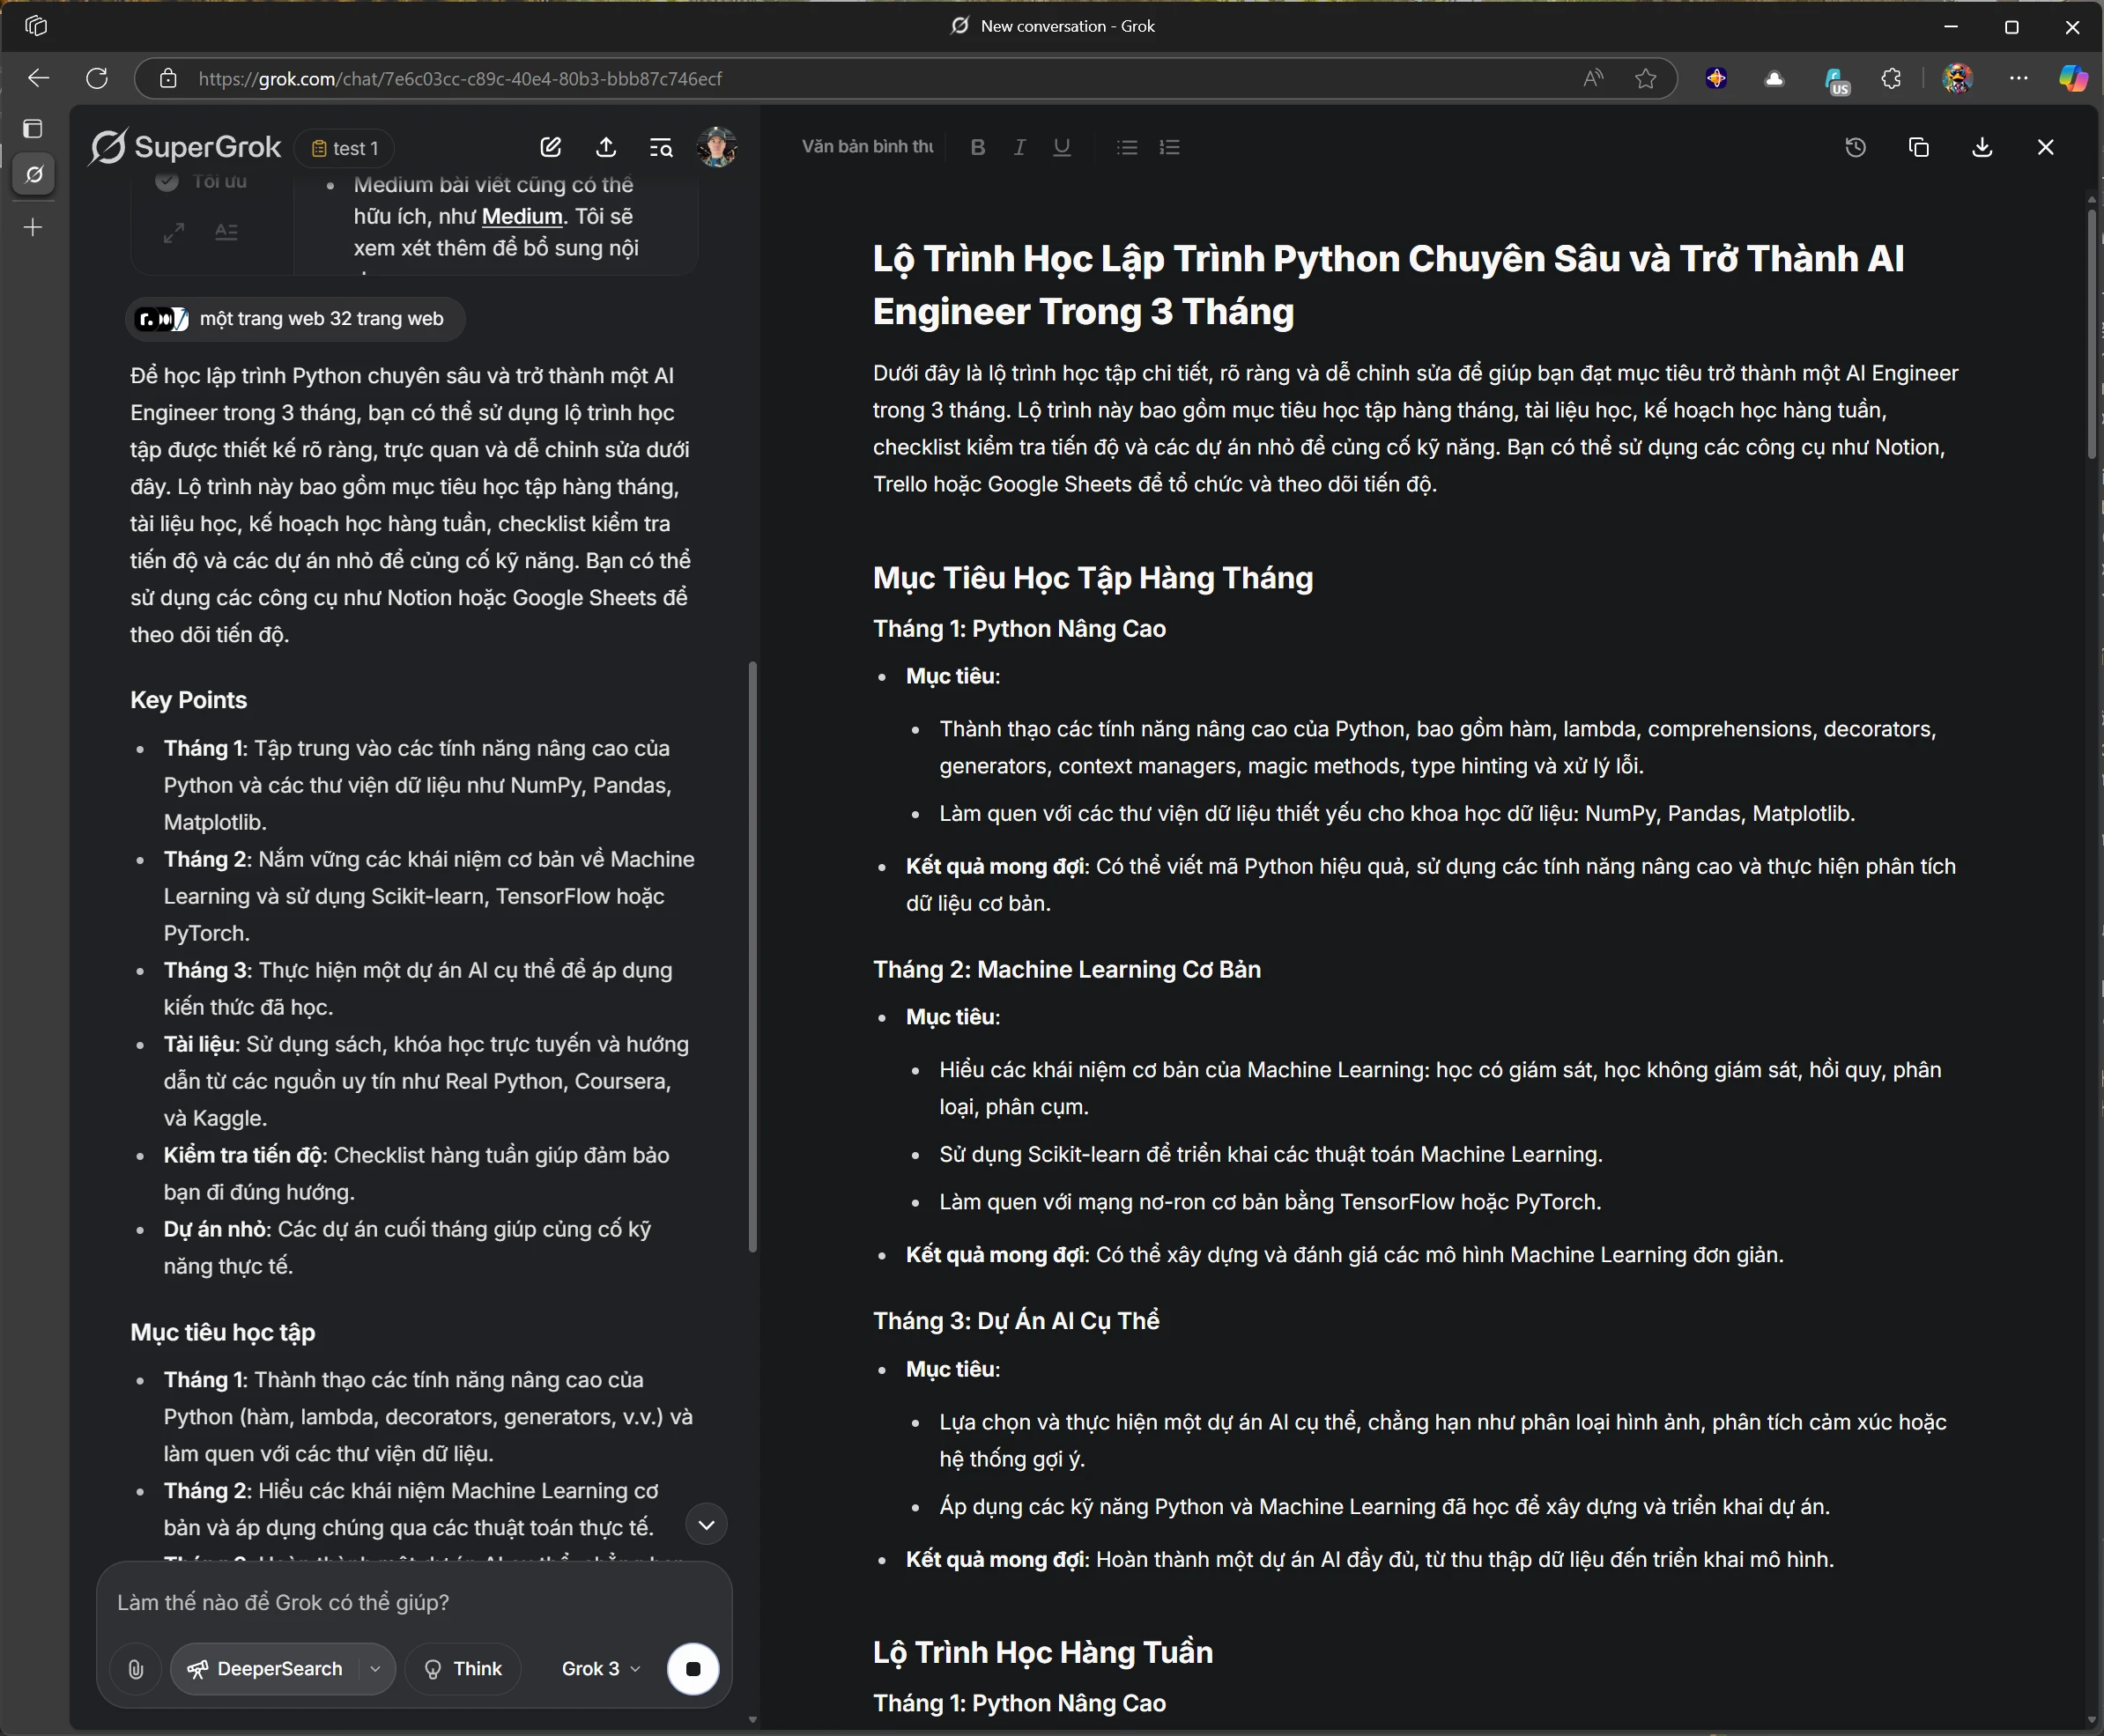
Task: Click the 'Key Points' heading
Action: pos(188,700)
